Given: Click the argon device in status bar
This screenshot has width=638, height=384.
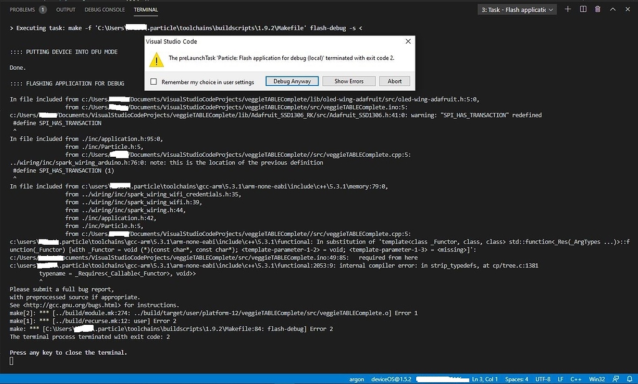Looking at the screenshot, I should click(x=356, y=378).
